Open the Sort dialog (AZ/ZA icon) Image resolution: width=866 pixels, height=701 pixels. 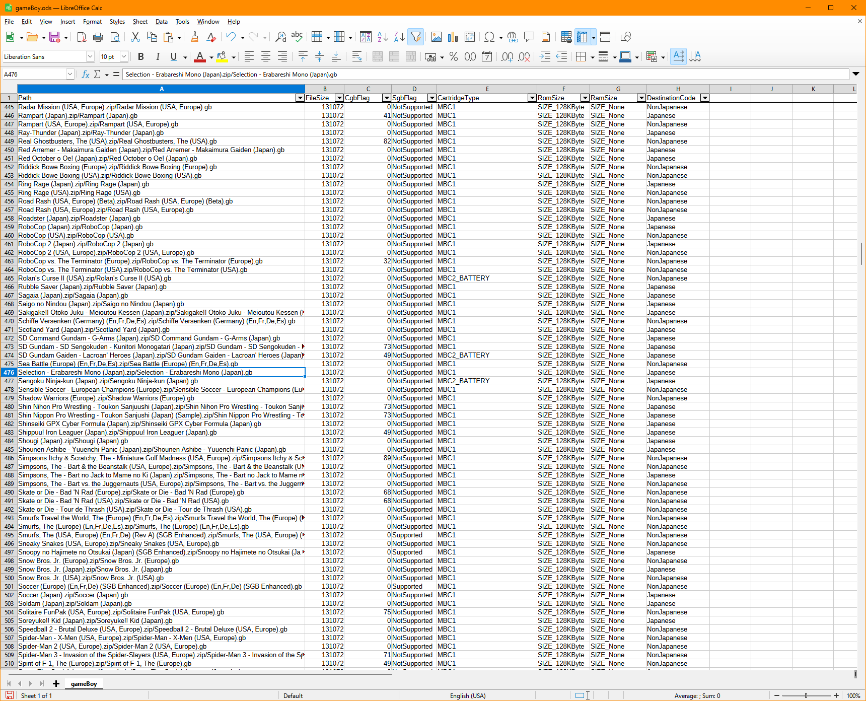click(x=366, y=37)
